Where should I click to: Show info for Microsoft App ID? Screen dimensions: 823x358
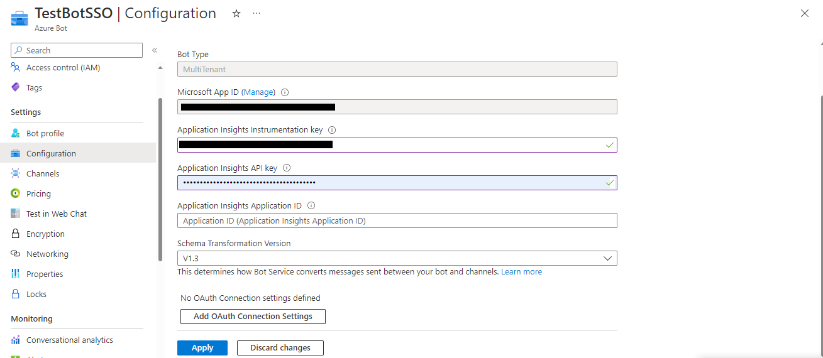tap(285, 92)
